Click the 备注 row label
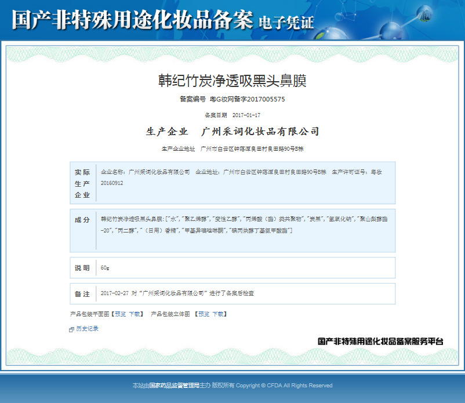 tap(82, 294)
